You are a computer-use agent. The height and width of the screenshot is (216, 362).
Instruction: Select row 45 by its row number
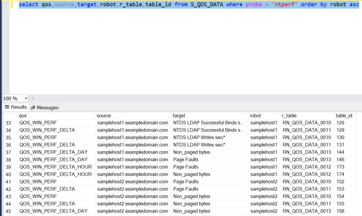pos(8,211)
